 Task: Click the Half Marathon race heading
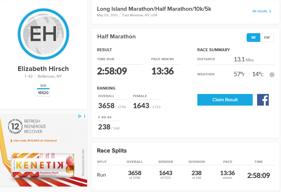[x=116, y=37]
